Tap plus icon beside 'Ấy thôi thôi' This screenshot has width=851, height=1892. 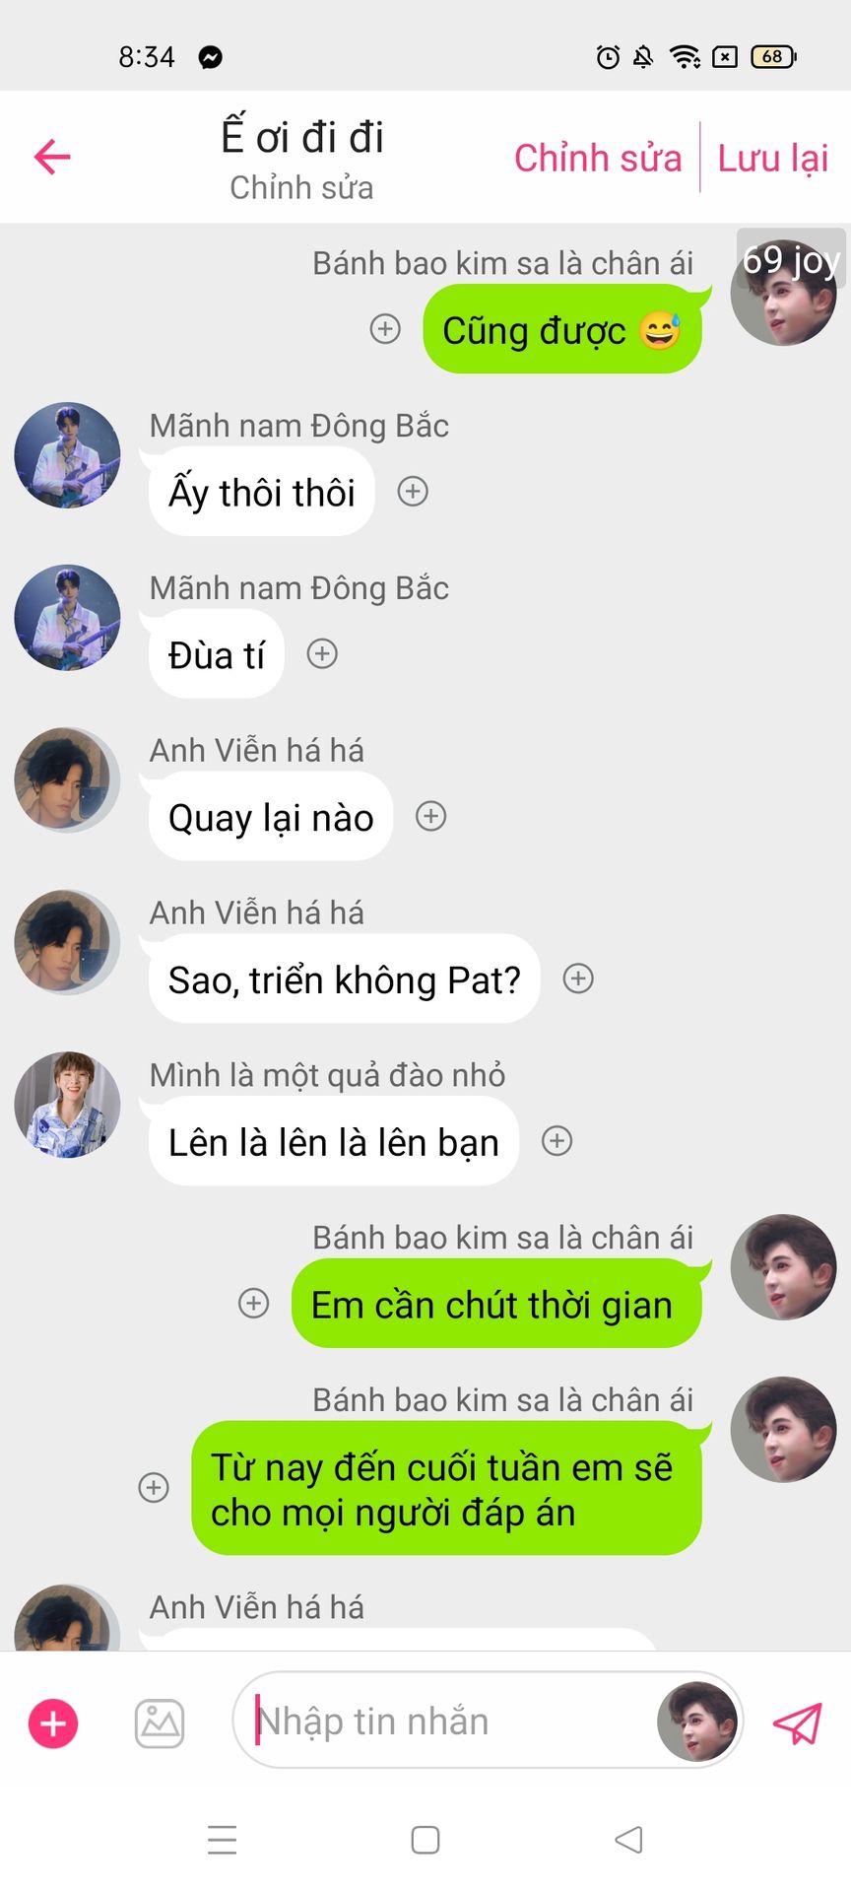(x=413, y=491)
